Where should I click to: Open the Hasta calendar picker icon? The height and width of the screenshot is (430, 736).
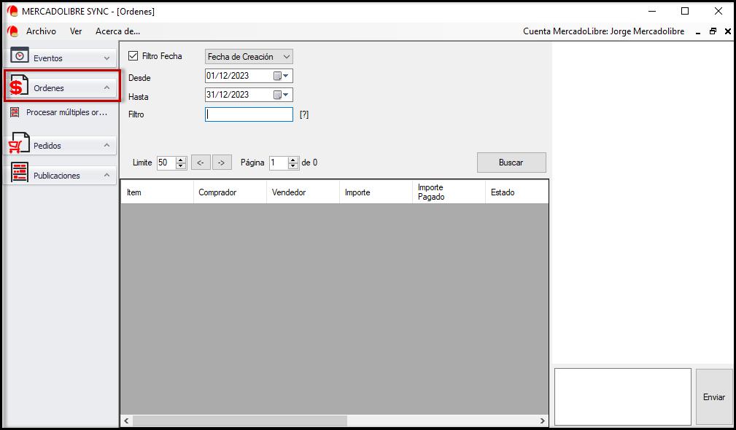281,95
